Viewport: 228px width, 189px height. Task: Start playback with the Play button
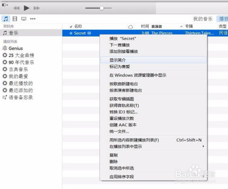(27, 8)
